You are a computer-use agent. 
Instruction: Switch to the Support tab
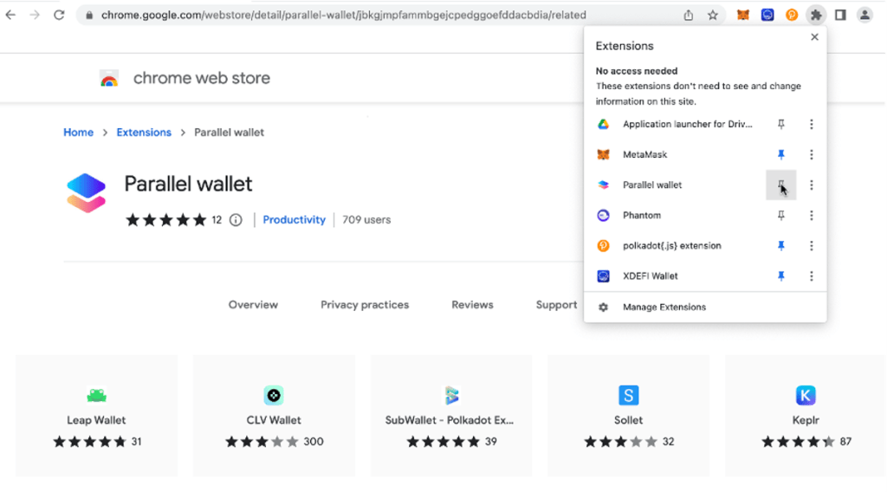coord(557,305)
